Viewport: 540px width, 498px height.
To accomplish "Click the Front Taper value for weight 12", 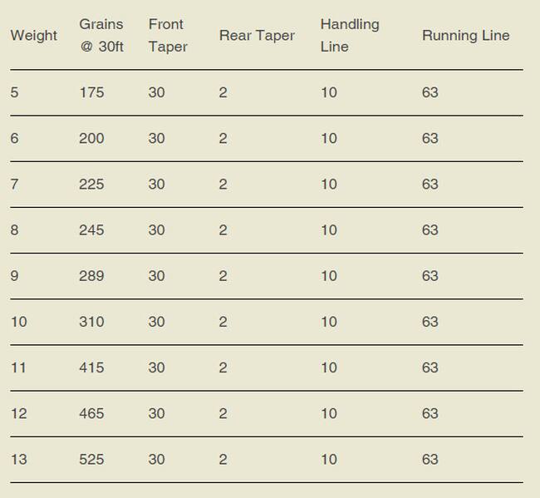I will [156, 413].
